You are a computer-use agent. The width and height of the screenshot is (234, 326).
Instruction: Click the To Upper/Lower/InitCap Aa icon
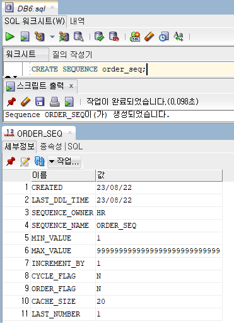[178, 37]
